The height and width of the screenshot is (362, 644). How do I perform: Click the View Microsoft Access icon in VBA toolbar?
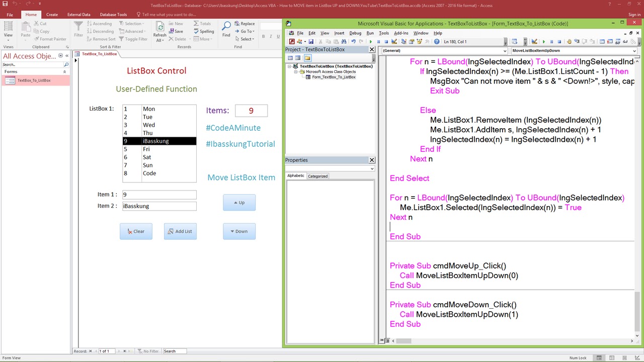292,41
